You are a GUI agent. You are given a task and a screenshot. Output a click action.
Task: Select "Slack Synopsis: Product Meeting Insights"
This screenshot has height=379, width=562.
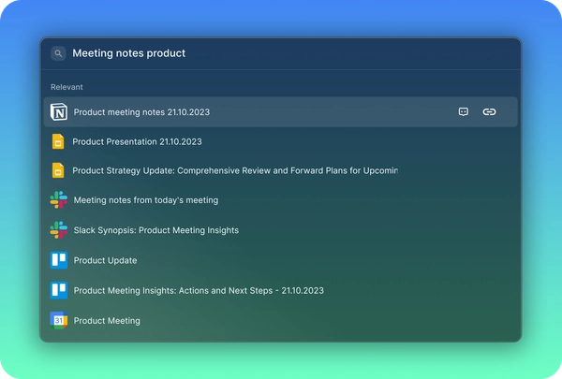click(x=155, y=230)
